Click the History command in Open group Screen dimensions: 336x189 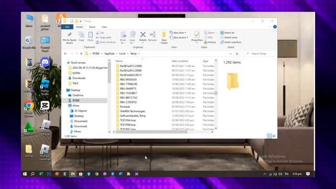point(210,42)
